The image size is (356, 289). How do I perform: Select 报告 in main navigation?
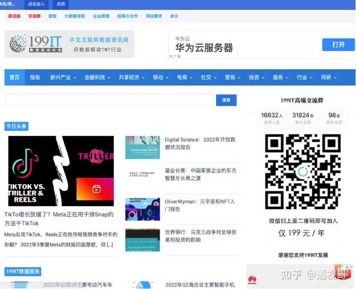click(x=35, y=78)
